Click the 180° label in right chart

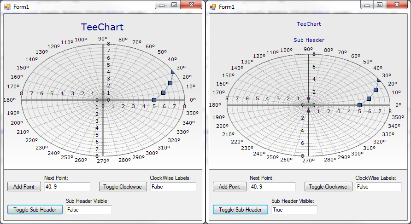215,105
